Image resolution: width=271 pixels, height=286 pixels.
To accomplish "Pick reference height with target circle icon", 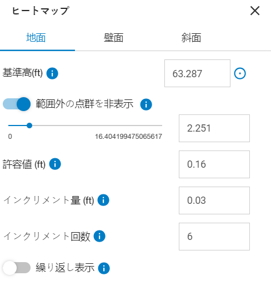I will (240, 73).
